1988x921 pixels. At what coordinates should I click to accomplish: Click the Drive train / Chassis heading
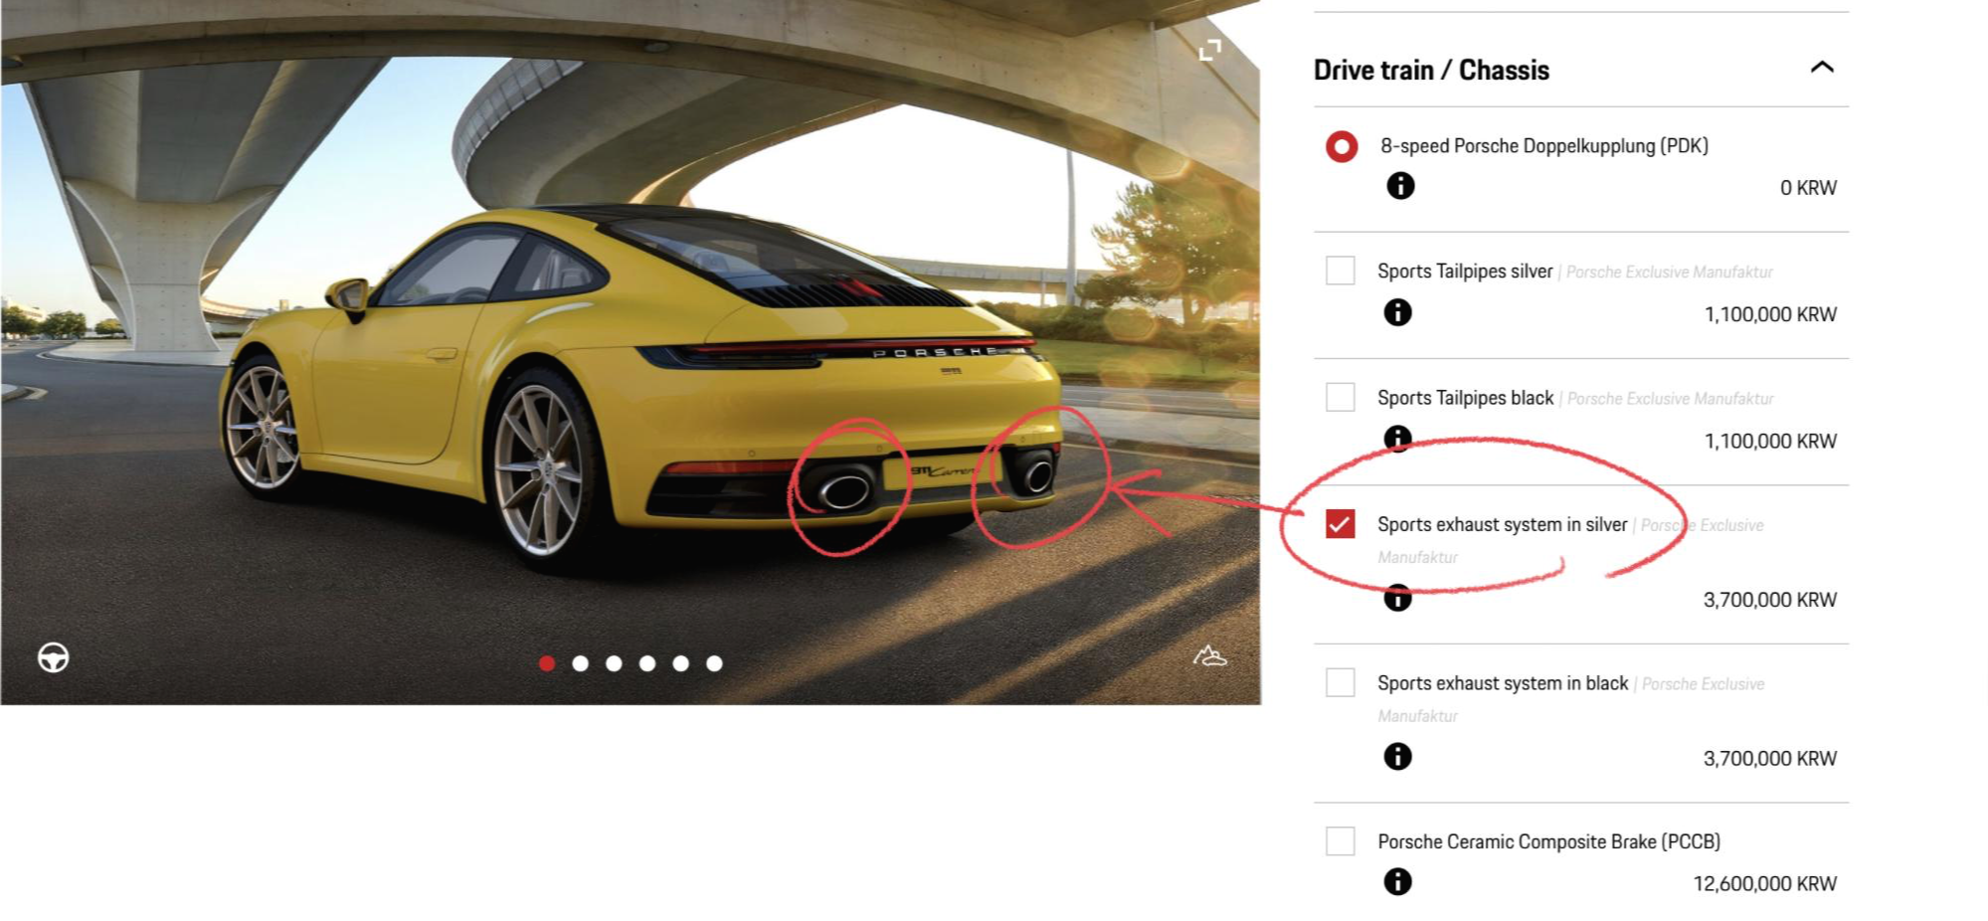1431,70
